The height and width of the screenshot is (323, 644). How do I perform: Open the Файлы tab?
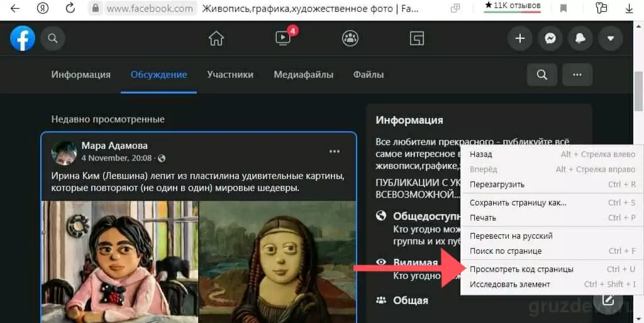pyautogui.click(x=369, y=75)
